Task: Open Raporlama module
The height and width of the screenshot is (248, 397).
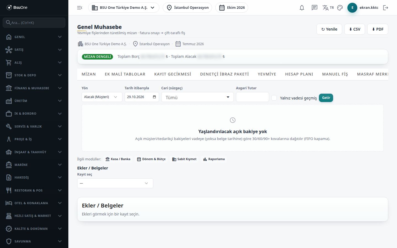Action: 214,159
